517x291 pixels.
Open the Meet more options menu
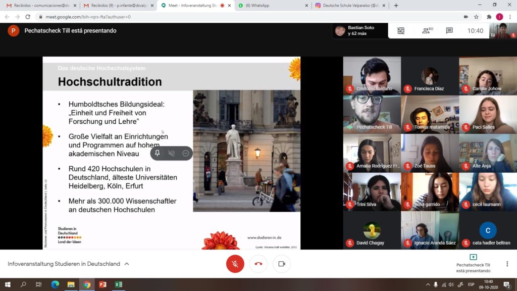(x=507, y=264)
